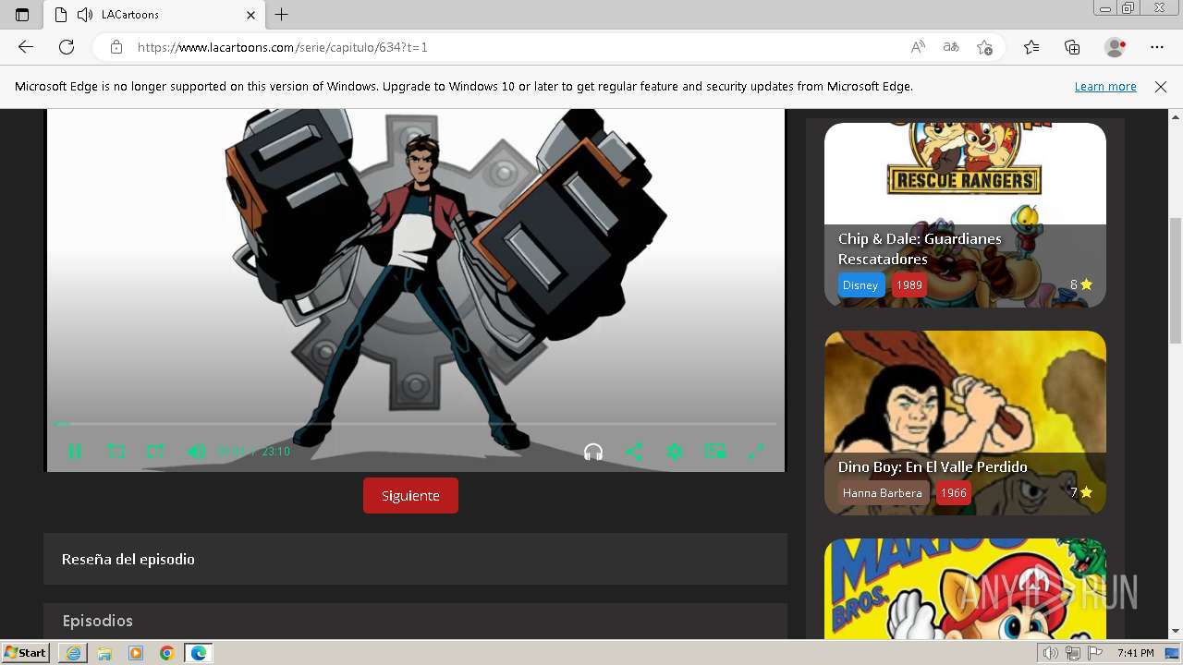Screen dimensions: 1183x665
Task: Click the Hanna Barbera tag
Action: (882, 492)
